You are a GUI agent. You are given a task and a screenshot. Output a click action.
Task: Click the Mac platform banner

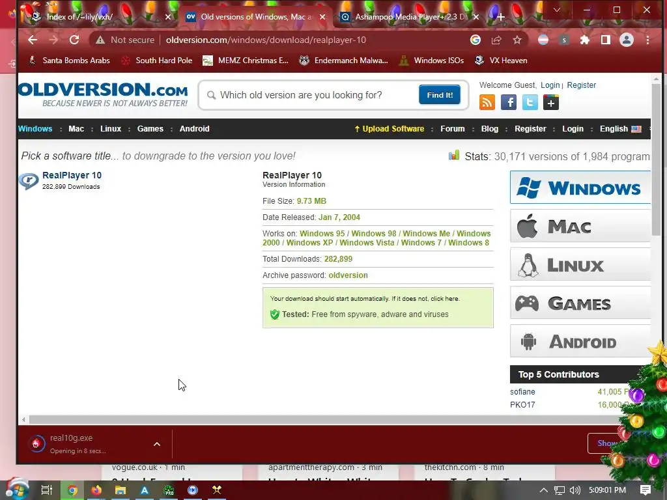pyautogui.click(x=580, y=226)
